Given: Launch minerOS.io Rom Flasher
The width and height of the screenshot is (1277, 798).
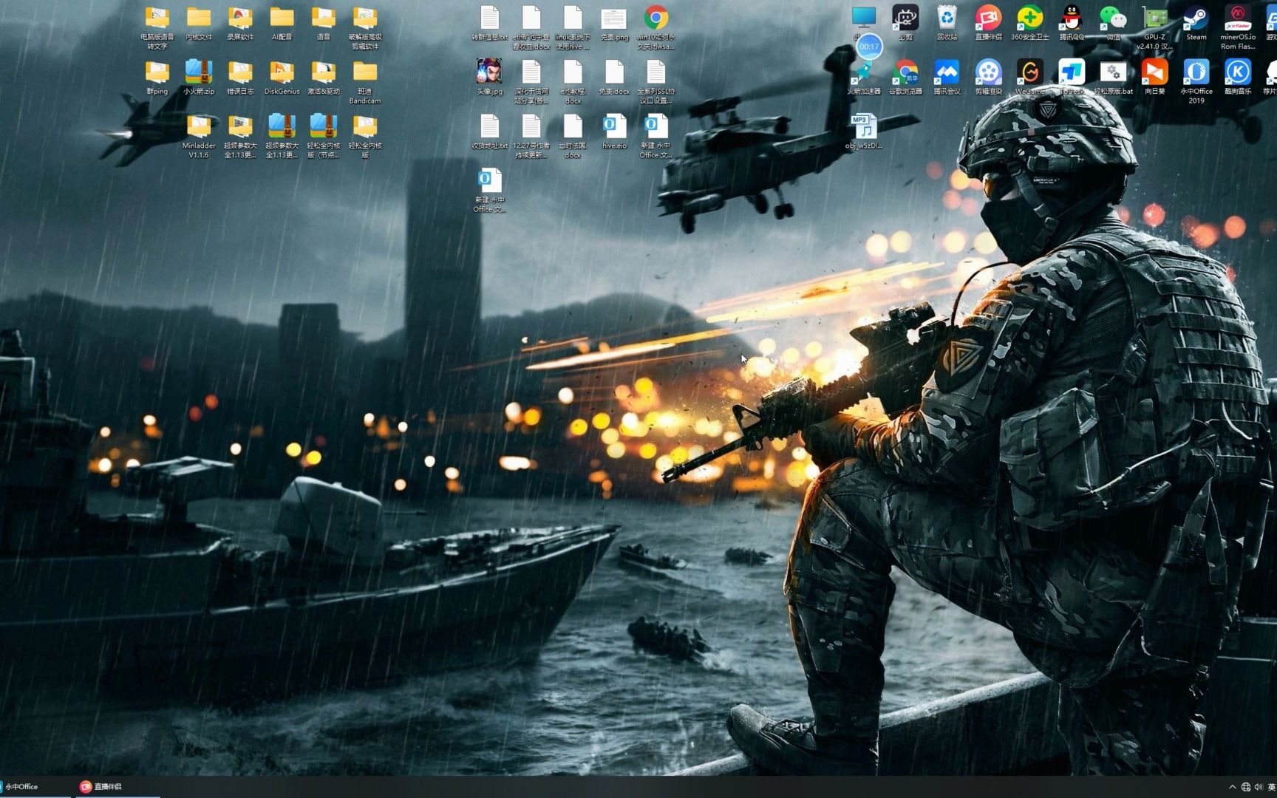Looking at the screenshot, I should (x=1238, y=27).
